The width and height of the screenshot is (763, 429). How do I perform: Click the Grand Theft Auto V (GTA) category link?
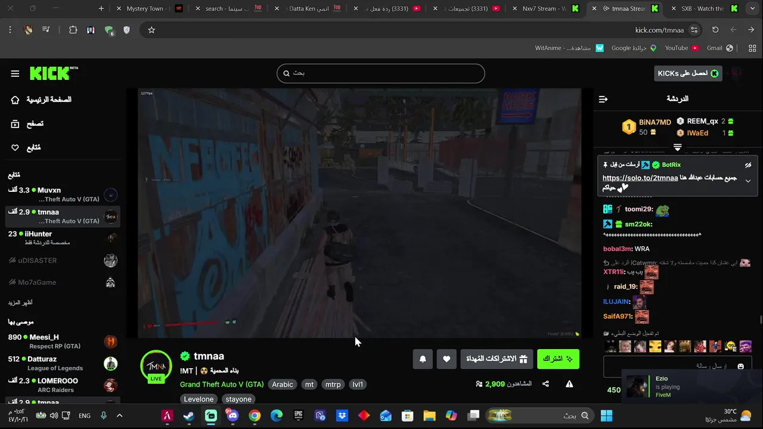pyautogui.click(x=222, y=384)
